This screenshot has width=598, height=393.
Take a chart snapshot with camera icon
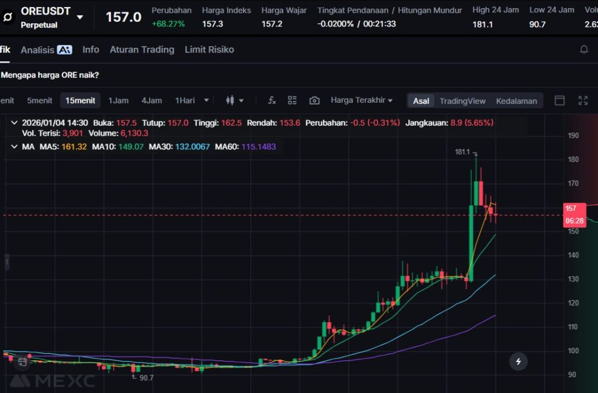tap(314, 100)
